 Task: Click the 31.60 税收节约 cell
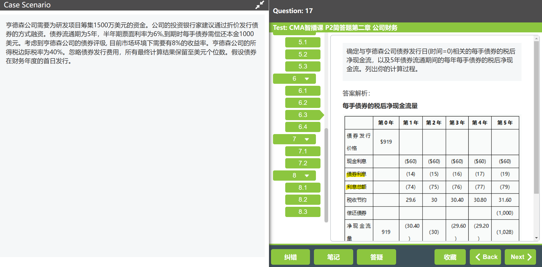[x=505, y=200]
